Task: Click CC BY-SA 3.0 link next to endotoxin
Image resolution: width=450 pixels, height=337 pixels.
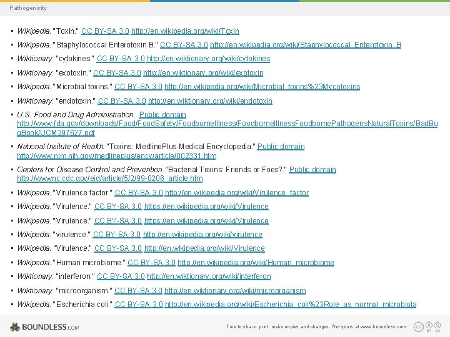Action: pyautogui.click(x=122, y=101)
